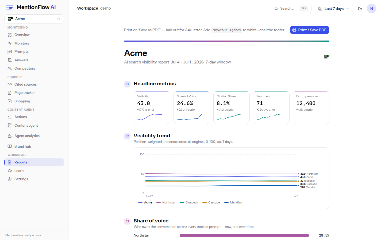Toggle the Meridian series in chart legend
Viewport: 385px width, 240px height.
coord(233,202)
